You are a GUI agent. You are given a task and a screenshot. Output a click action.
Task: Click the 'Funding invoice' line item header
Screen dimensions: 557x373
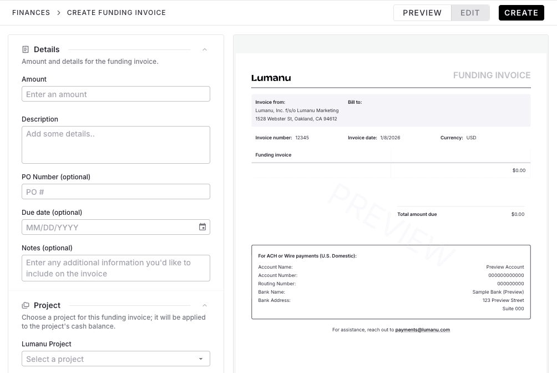pyautogui.click(x=273, y=155)
